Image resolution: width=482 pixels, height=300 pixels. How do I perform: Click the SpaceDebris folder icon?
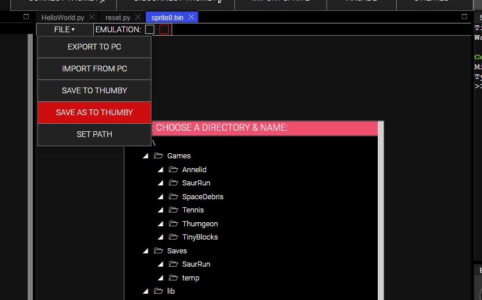(173, 197)
